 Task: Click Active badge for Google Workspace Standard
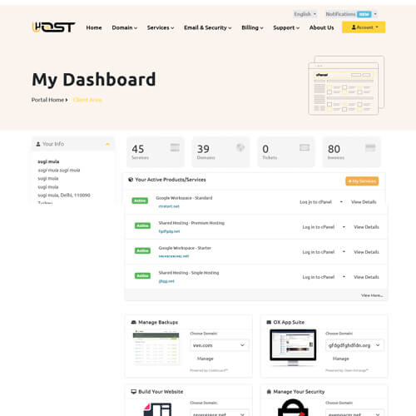140,201
